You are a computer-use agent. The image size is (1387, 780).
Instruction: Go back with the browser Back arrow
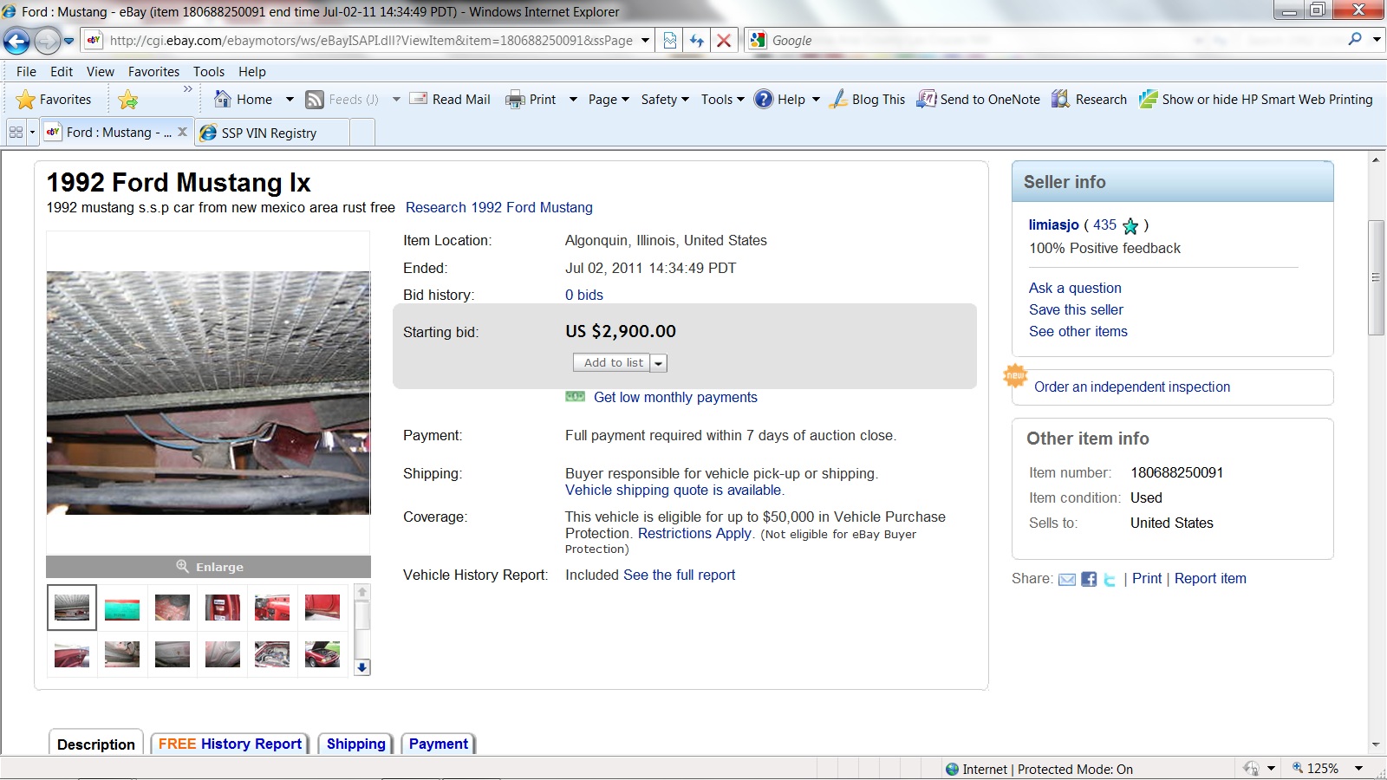coord(16,40)
